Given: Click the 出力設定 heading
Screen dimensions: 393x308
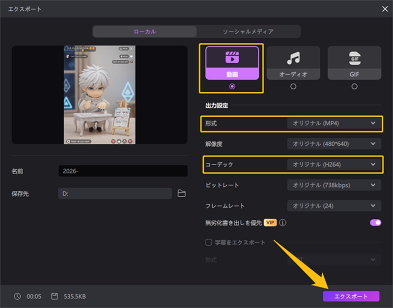Looking at the screenshot, I should [217, 105].
